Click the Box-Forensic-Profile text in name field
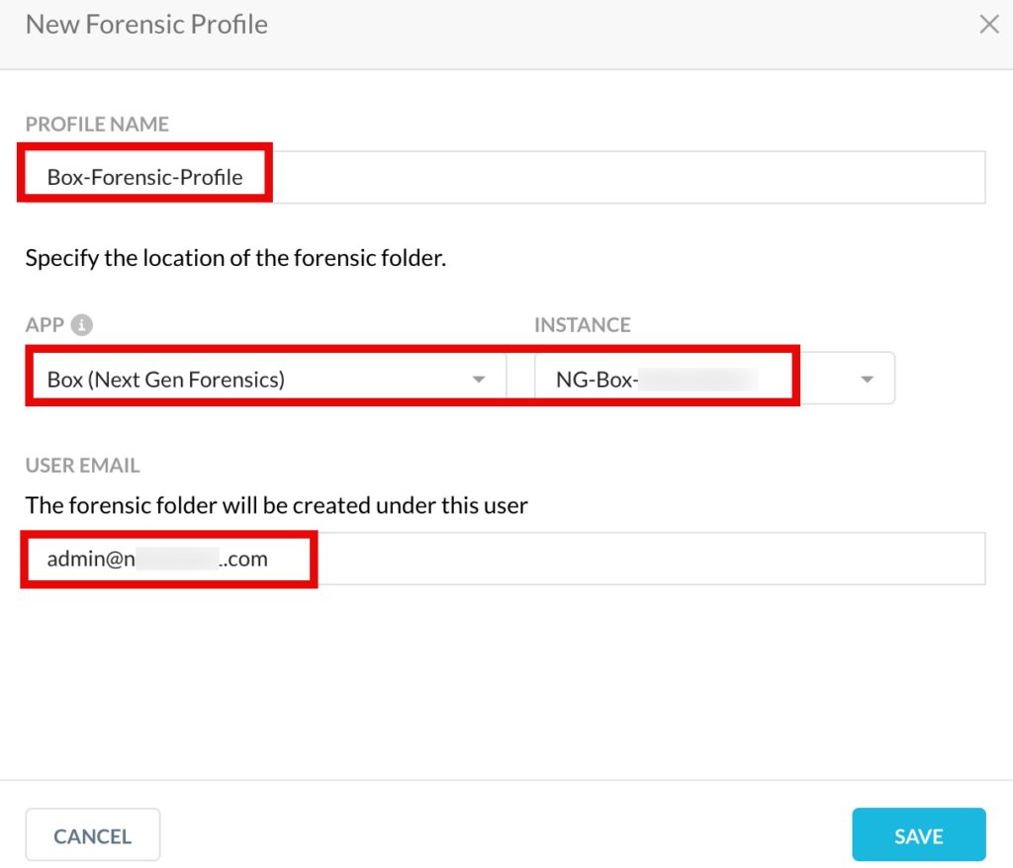The image size is (1013, 868). (144, 177)
